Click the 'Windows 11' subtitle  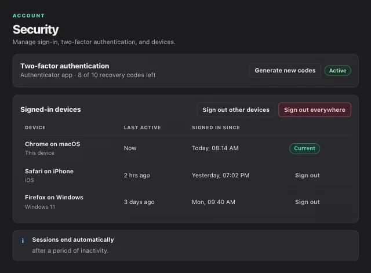pos(40,207)
